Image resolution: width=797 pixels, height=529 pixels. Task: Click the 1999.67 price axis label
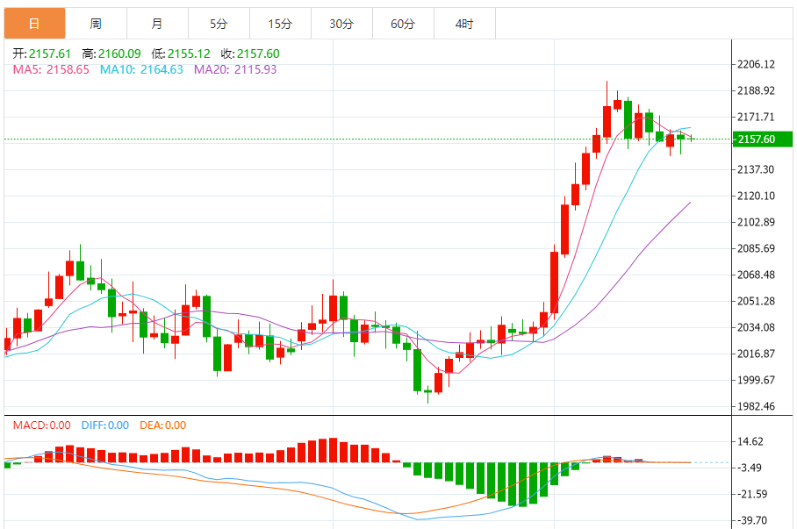pyautogui.click(x=757, y=380)
